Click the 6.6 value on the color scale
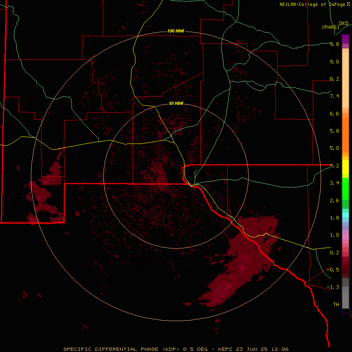 point(334,113)
